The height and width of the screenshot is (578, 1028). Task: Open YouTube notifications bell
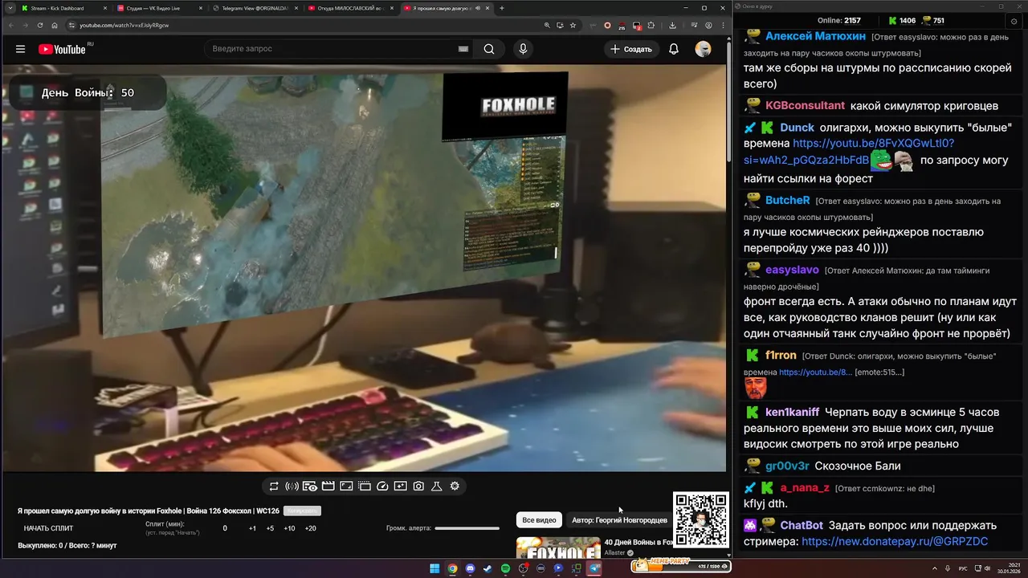674,49
